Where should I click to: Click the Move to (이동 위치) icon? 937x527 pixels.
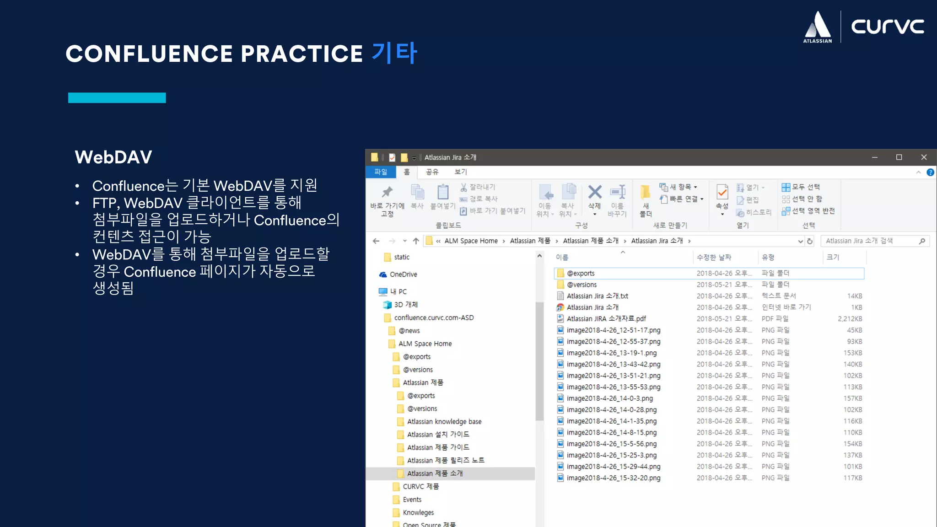point(546,192)
